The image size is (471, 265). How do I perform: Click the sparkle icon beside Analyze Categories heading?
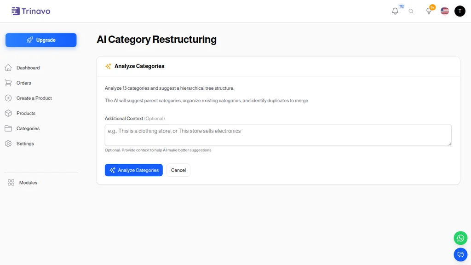pos(108,66)
